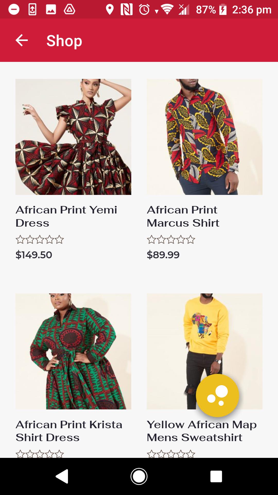Open recent apps square button
The height and width of the screenshot is (495, 278).
point(216,476)
